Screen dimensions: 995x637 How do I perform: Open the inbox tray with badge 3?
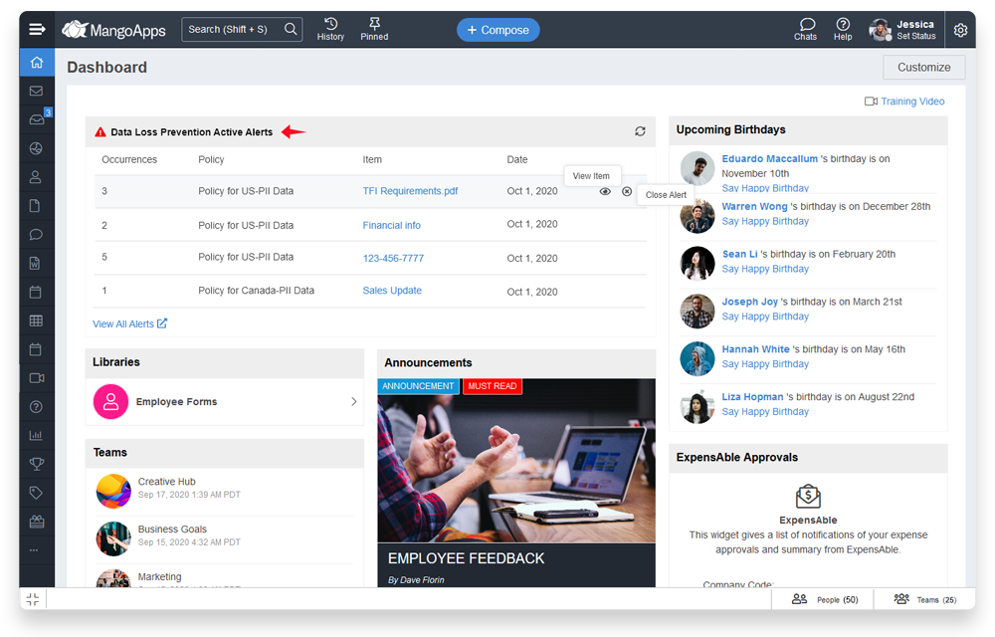point(38,118)
